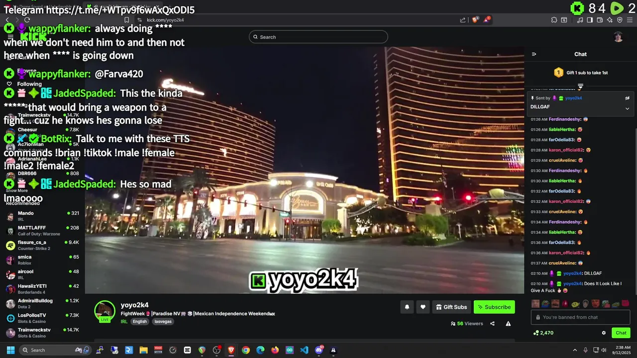This screenshot has height=358, width=637.
Task: Open LosPollosTV Slots & Casino channel
Action: pyautogui.click(x=42, y=318)
